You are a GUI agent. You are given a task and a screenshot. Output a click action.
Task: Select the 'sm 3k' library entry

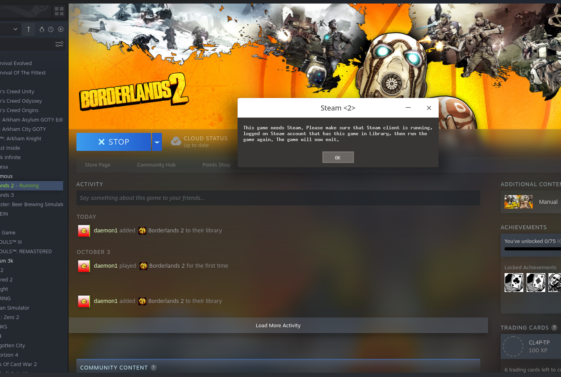click(x=31, y=261)
